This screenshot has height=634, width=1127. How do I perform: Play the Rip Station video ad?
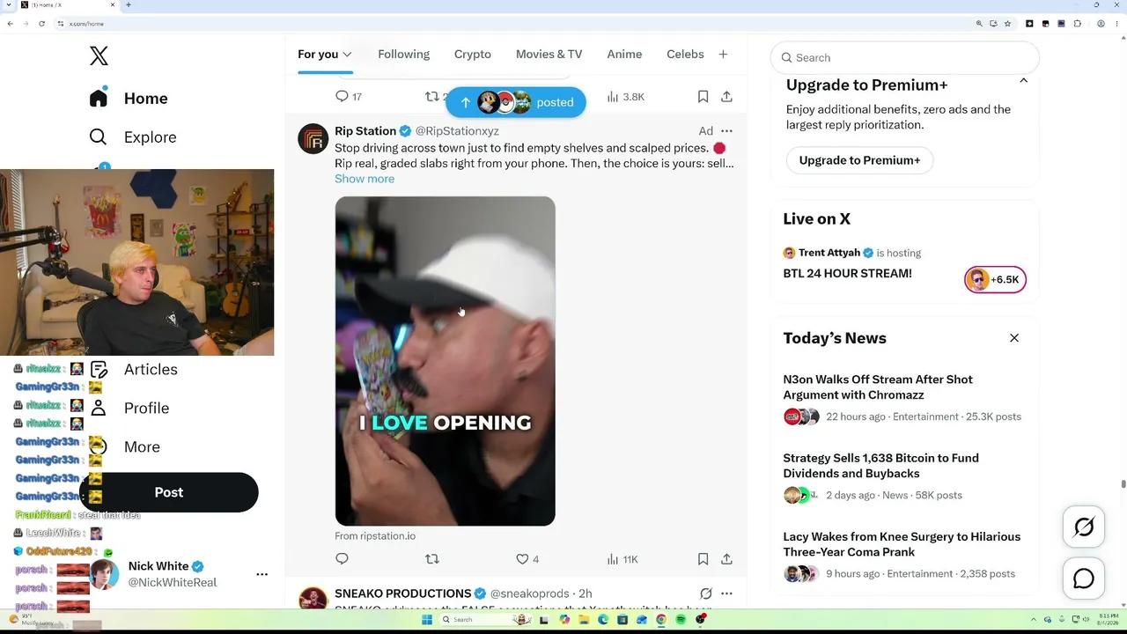(445, 361)
